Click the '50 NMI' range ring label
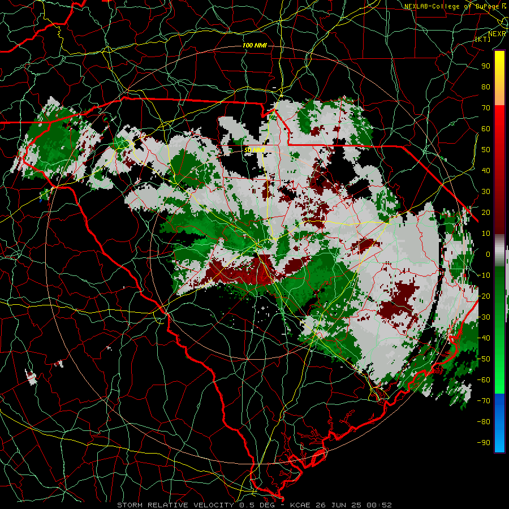Image resolution: width=509 pixels, height=509 pixels. coord(255,150)
